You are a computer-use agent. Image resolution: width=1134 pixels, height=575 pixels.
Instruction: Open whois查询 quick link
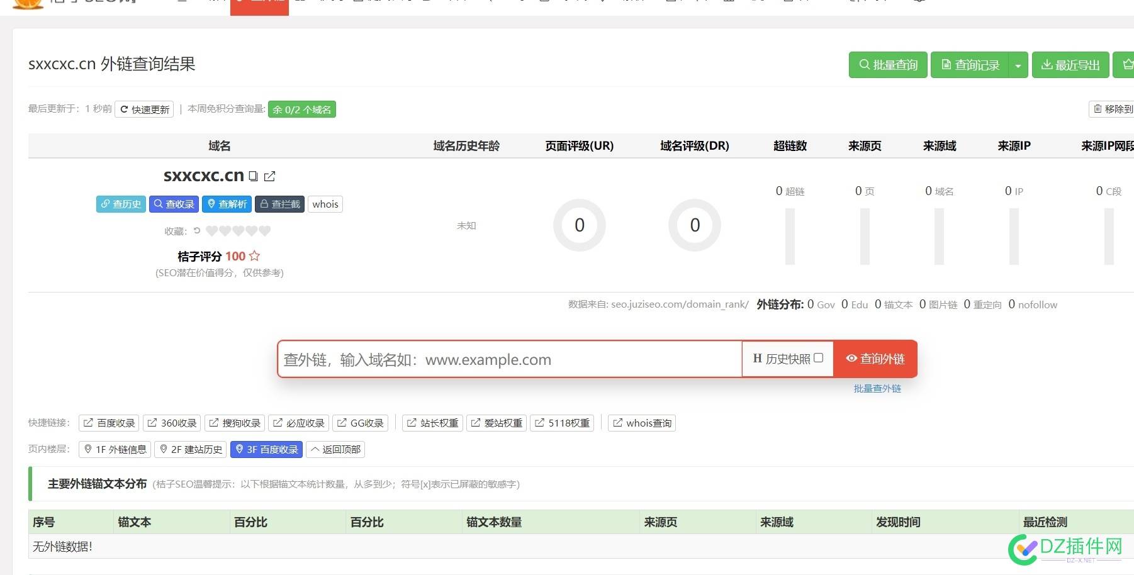642,423
